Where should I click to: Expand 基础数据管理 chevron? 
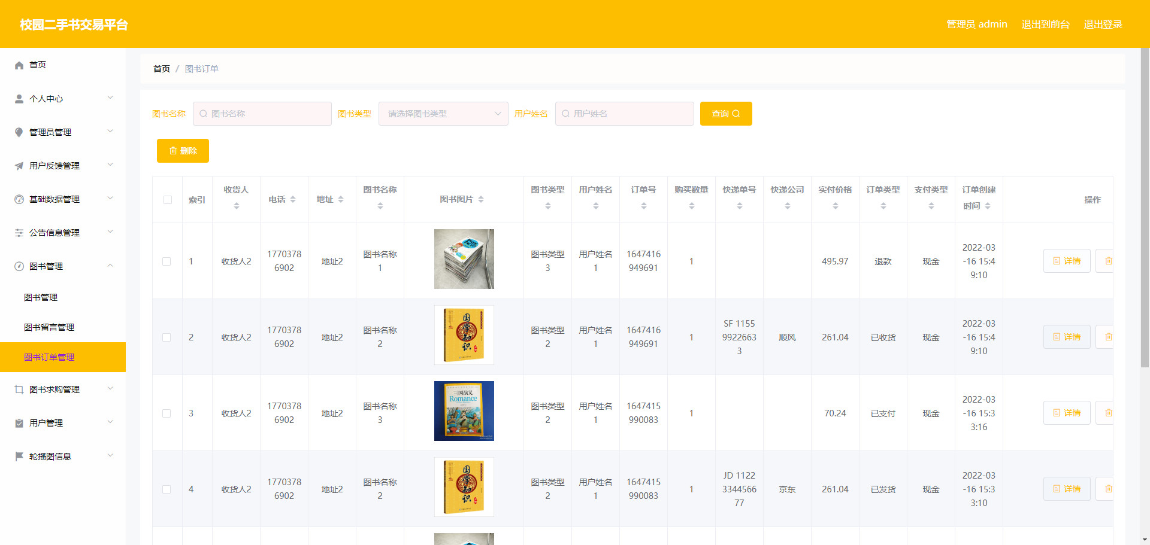(x=110, y=199)
